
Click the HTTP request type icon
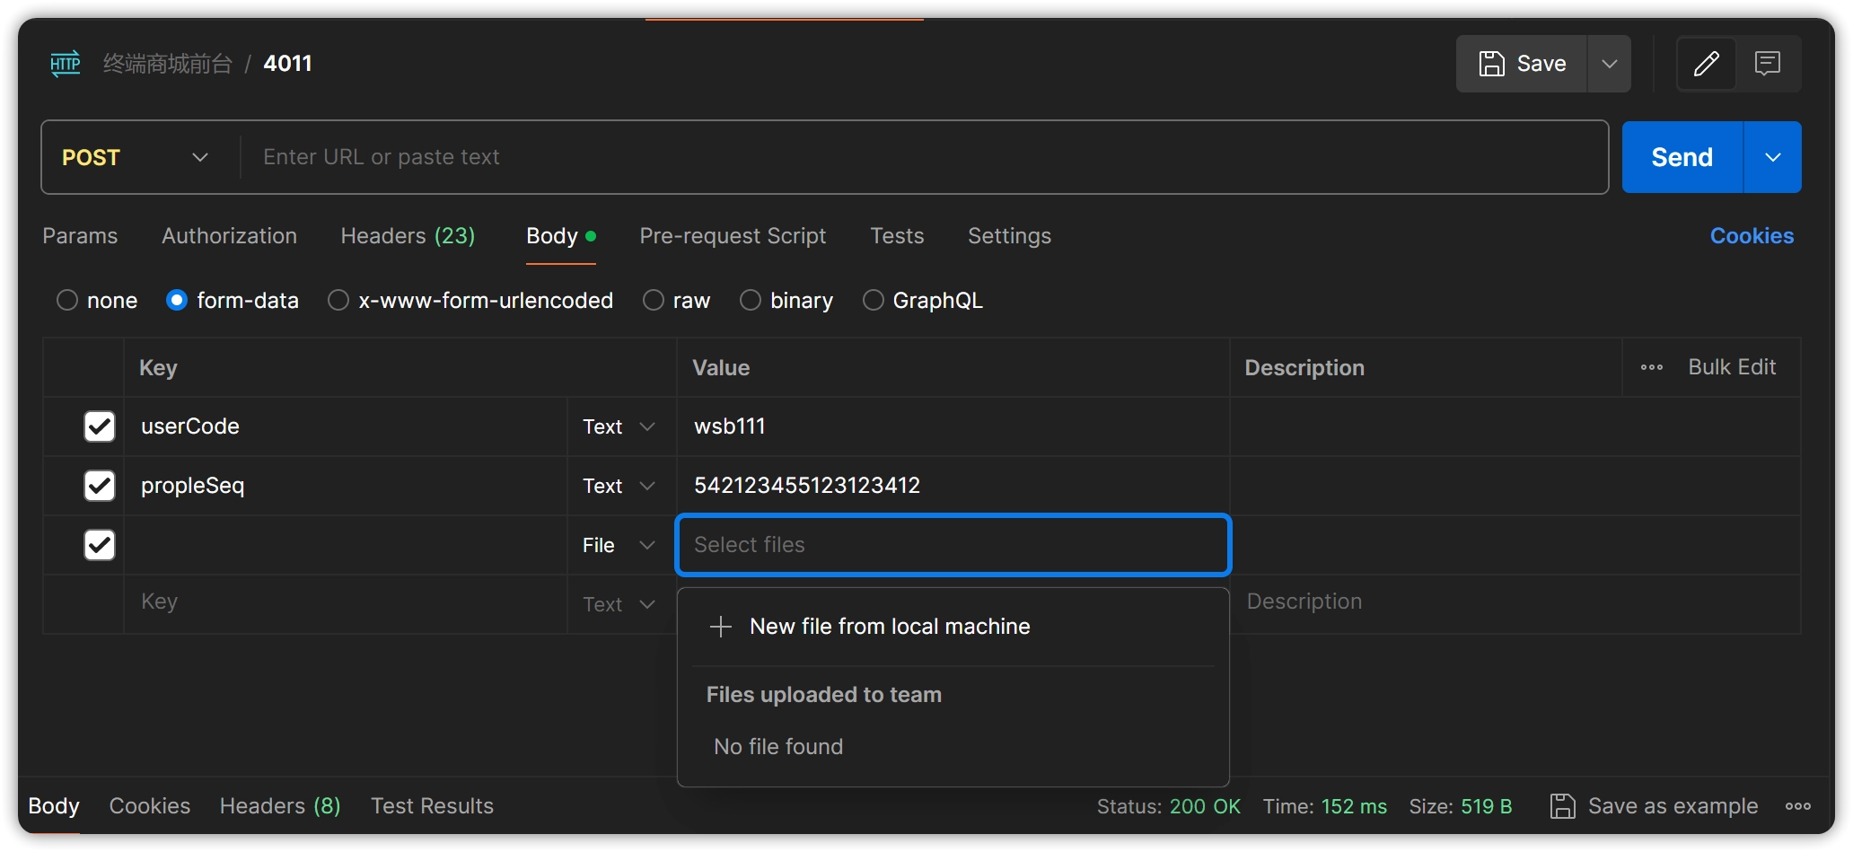[x=65, y=64]
